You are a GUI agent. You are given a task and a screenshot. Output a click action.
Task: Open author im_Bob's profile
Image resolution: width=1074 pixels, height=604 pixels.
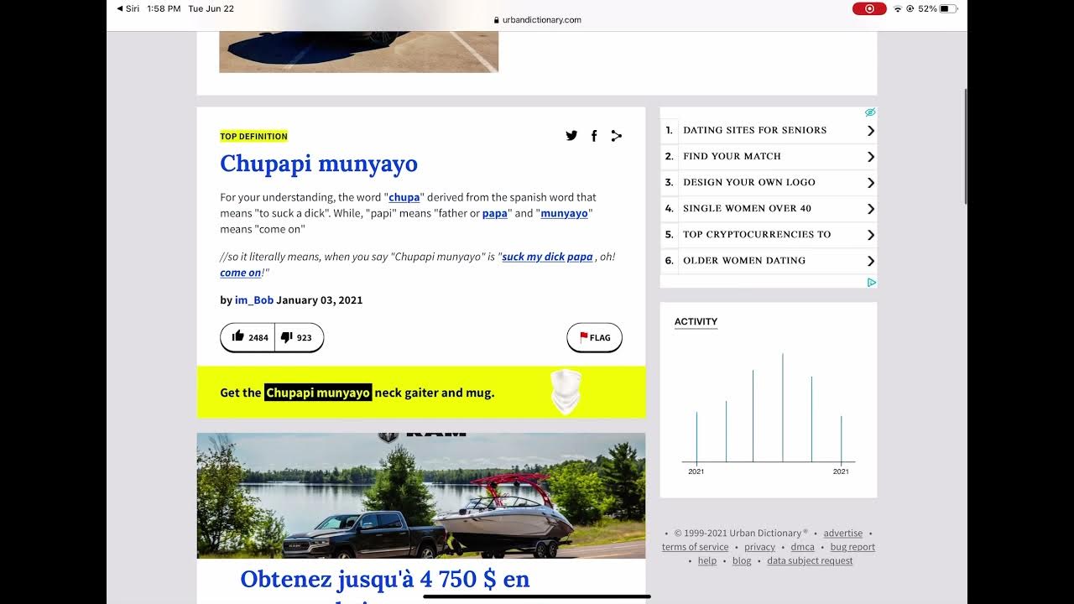point(254,299)
